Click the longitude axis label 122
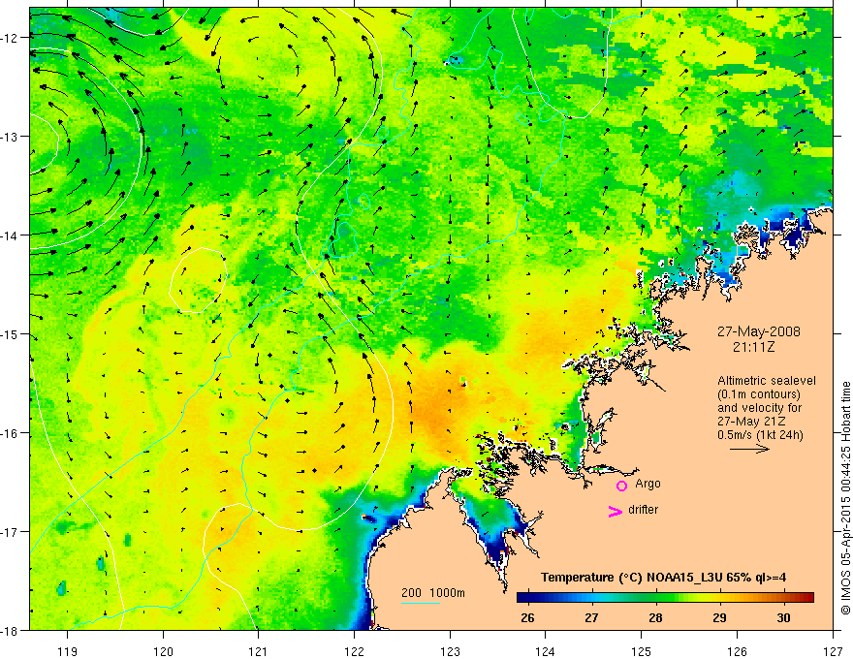This screenshot has height=659, width=853. click(x=354, y=651)
